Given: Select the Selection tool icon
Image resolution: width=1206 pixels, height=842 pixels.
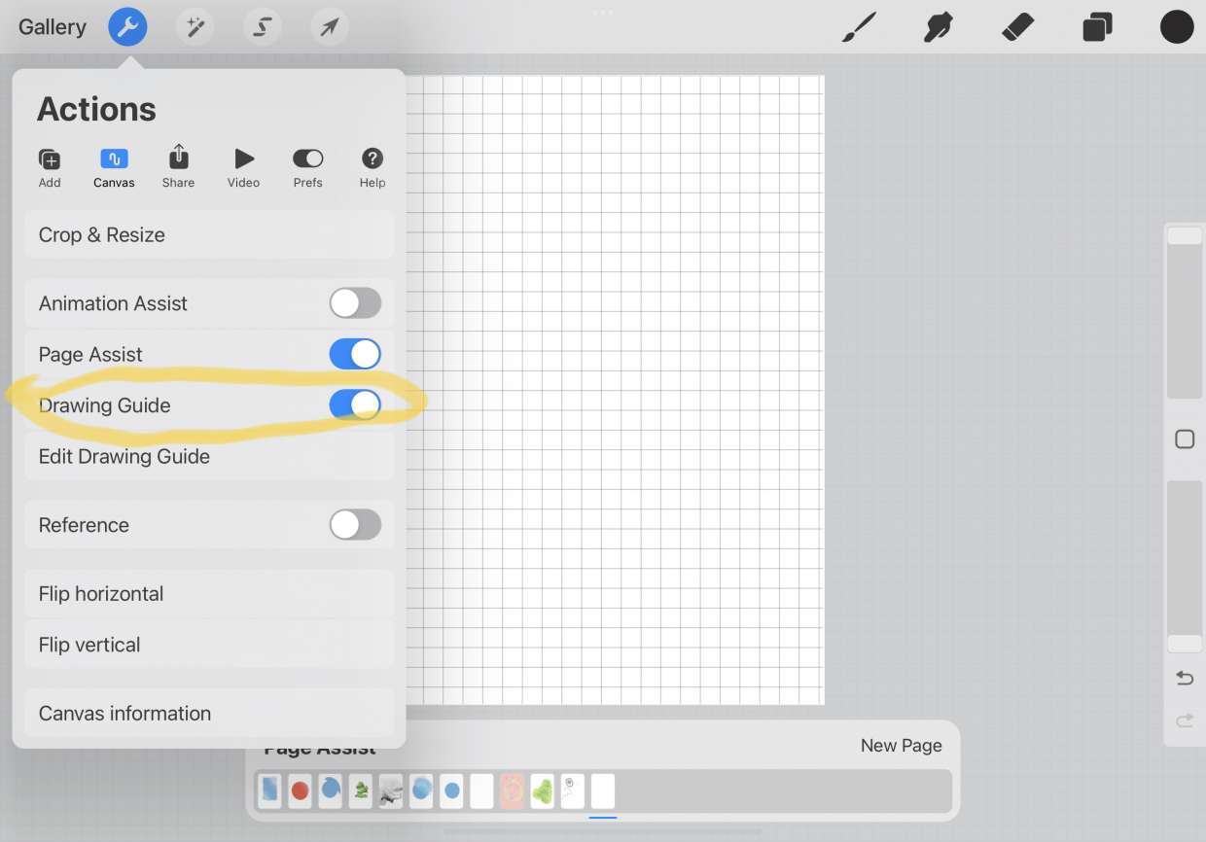Looking at the screenshot, I should 262,27.
